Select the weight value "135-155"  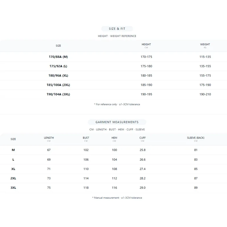(x=205, y=66)
